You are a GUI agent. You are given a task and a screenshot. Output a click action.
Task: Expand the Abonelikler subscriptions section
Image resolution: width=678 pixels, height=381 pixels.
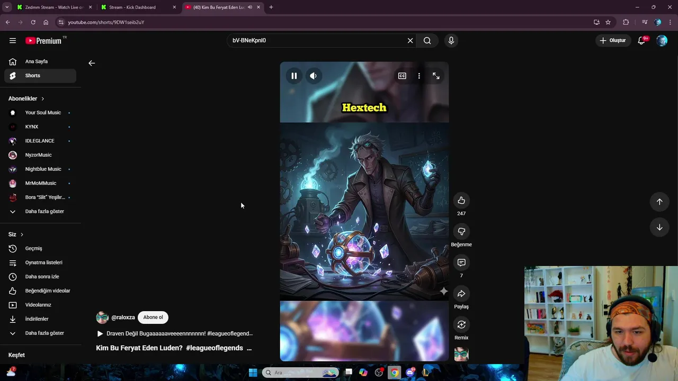coord(26,98)
